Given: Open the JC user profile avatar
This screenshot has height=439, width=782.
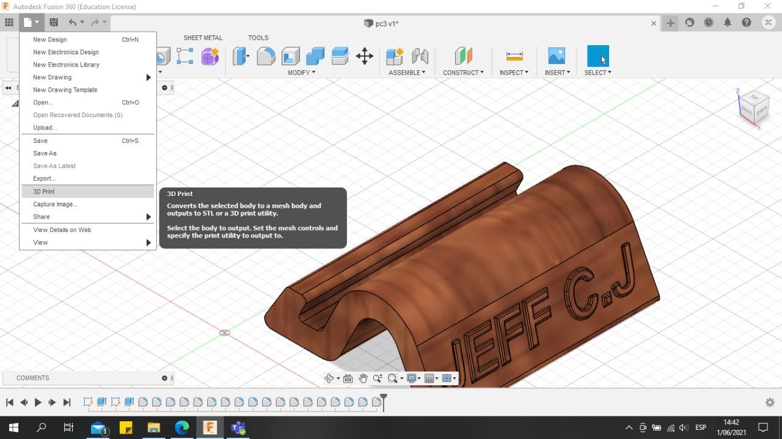Looking at the screenshot, I should point(769,23).
